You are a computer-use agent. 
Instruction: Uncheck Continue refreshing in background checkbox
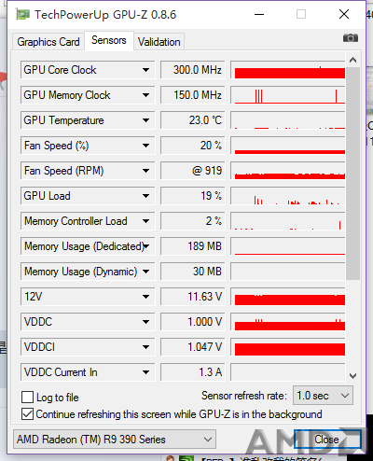pyautogui.click(x=27, y=414)
